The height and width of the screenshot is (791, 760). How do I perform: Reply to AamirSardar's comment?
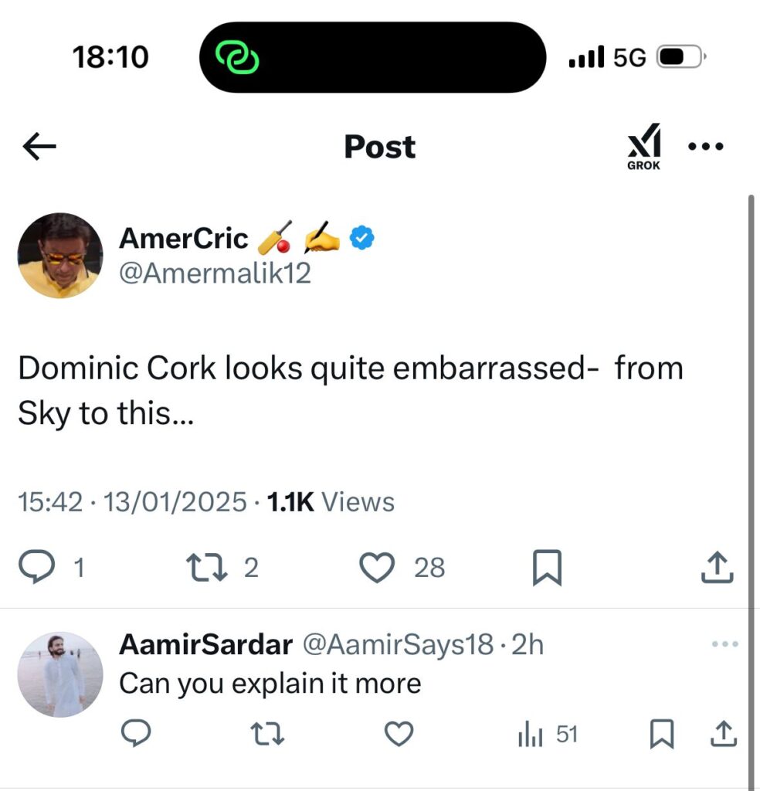[x=136, y=734]
